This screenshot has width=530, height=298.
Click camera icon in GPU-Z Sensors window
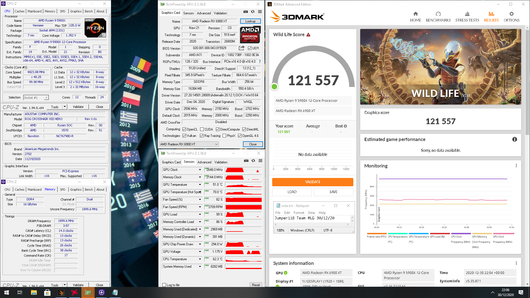(246, 161)
